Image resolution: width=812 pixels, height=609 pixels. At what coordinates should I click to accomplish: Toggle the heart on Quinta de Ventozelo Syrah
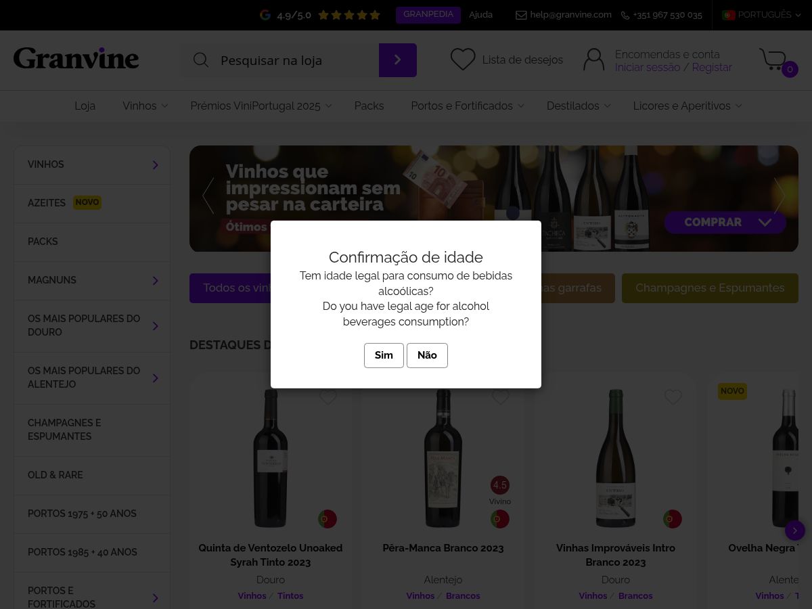328,398
